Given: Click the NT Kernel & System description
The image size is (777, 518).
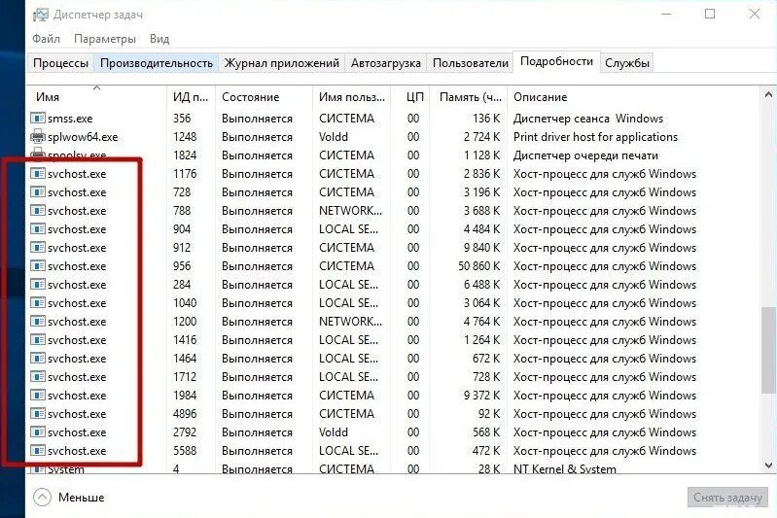Looking at the screenshot, I should [x=564, y=468].
